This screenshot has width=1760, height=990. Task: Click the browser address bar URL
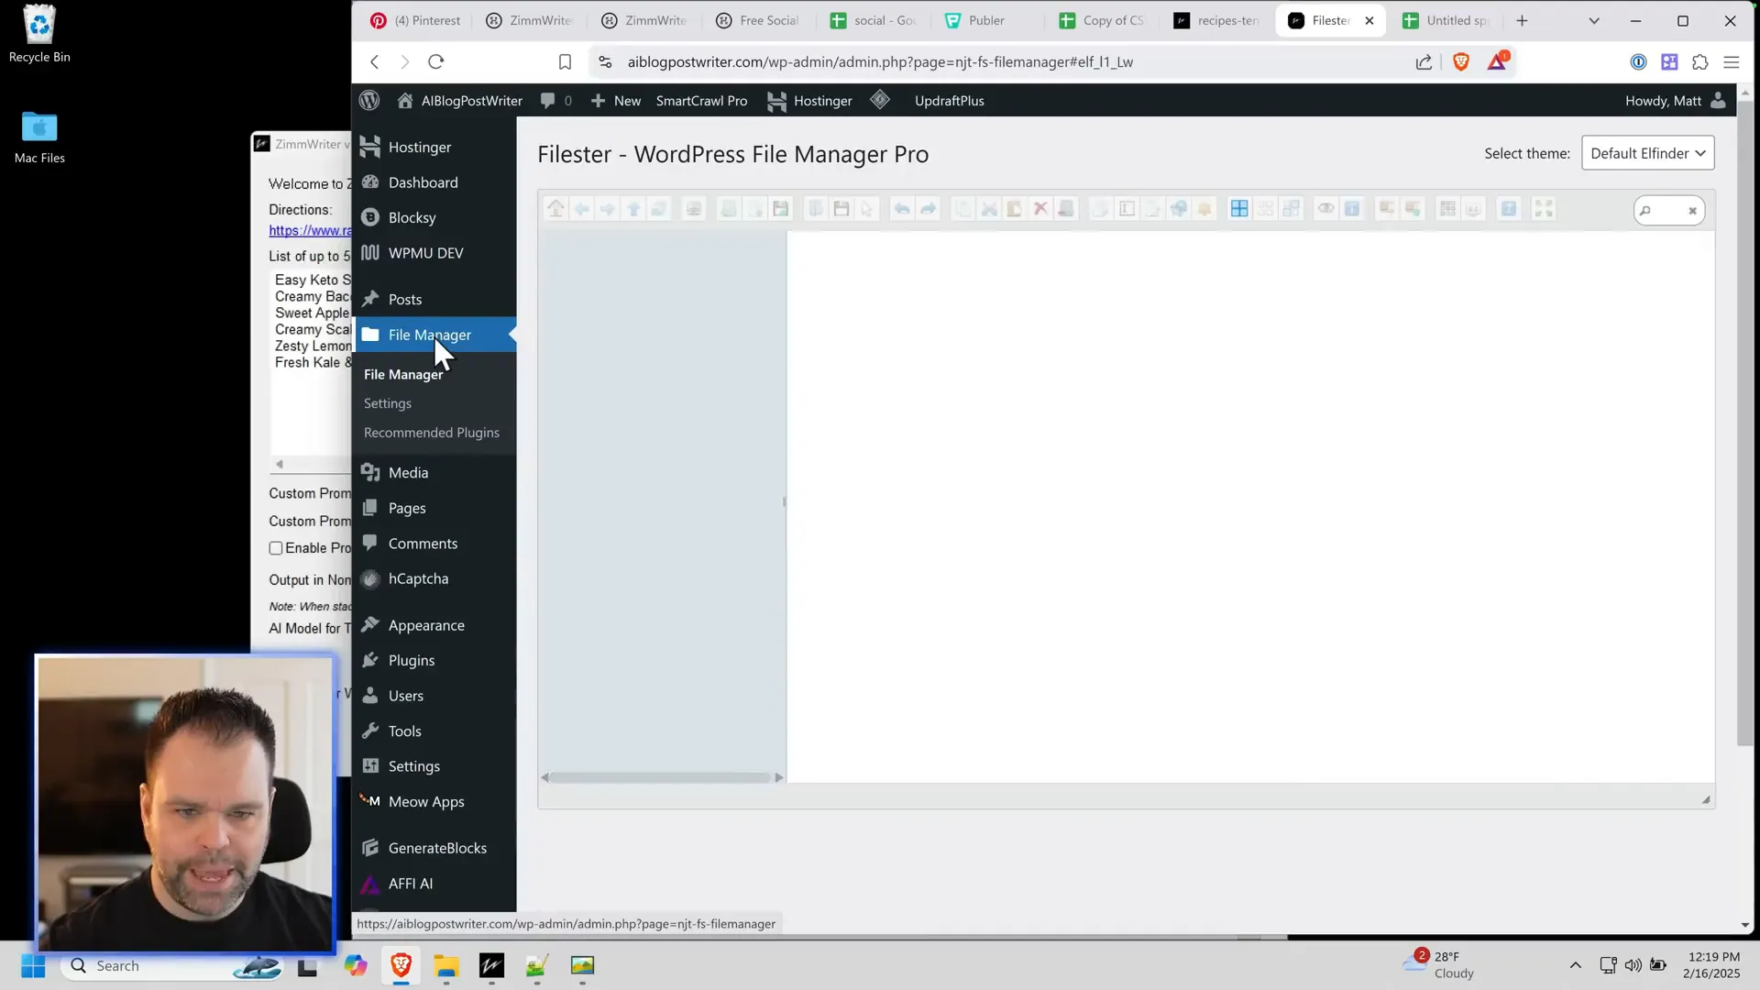pyautogui.click(x=880, y=61)
